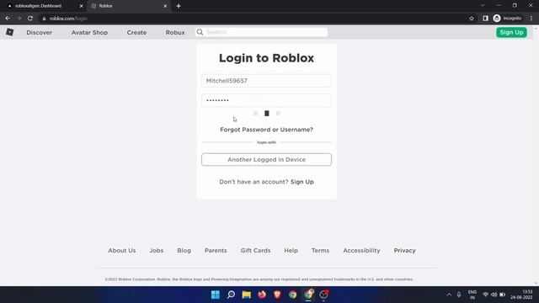
Task: Click the password input field
Action: (x=266, y=100)
